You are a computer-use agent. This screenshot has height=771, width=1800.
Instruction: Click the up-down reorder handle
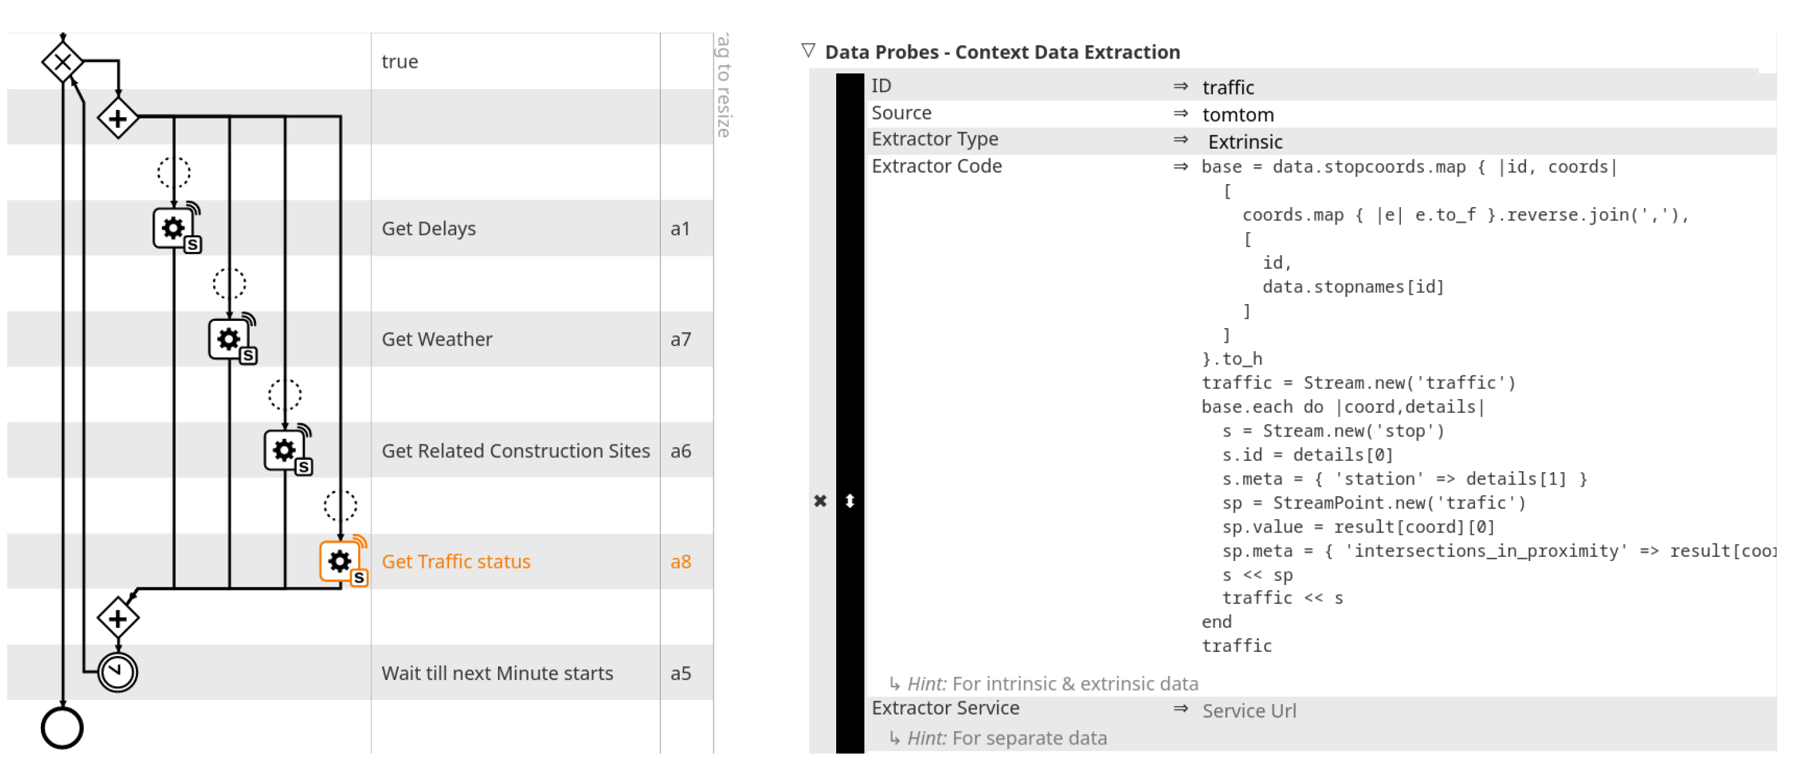point(849,501)
